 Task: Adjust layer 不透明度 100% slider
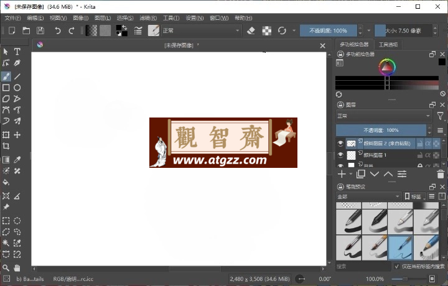point(381,130)
